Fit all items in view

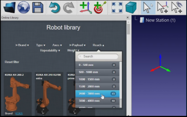pyautogui.click(x=117, y=8)
